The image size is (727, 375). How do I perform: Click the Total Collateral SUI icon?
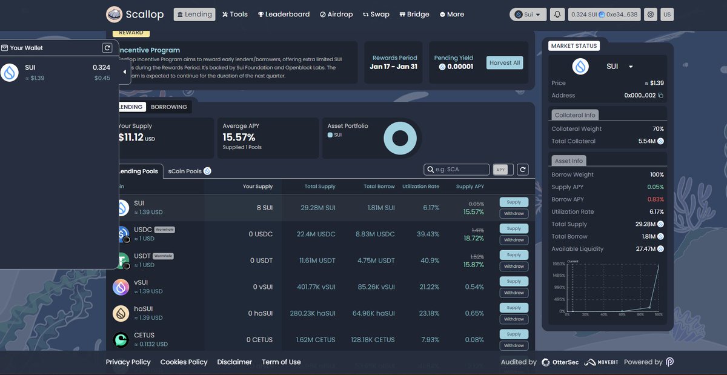click(660, 141)
